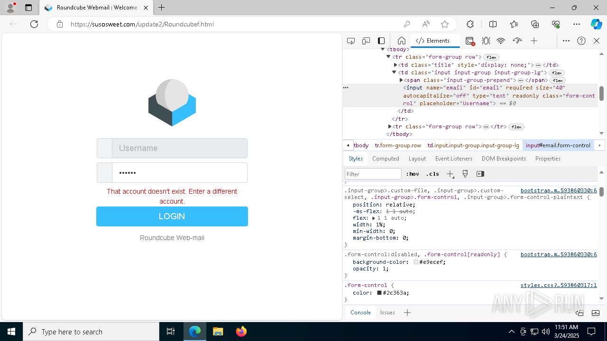
Task: Open the new style rule plus icon
Action: [x=450, y=174]
